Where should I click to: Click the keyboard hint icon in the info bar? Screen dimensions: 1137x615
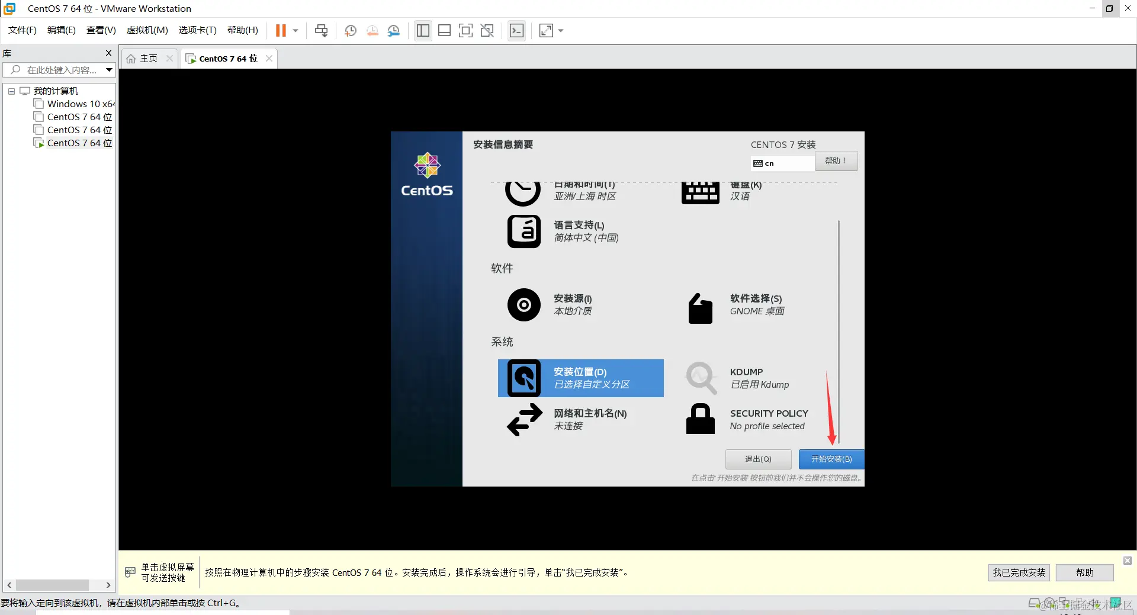pyautogui.click(x=130, y=572)
